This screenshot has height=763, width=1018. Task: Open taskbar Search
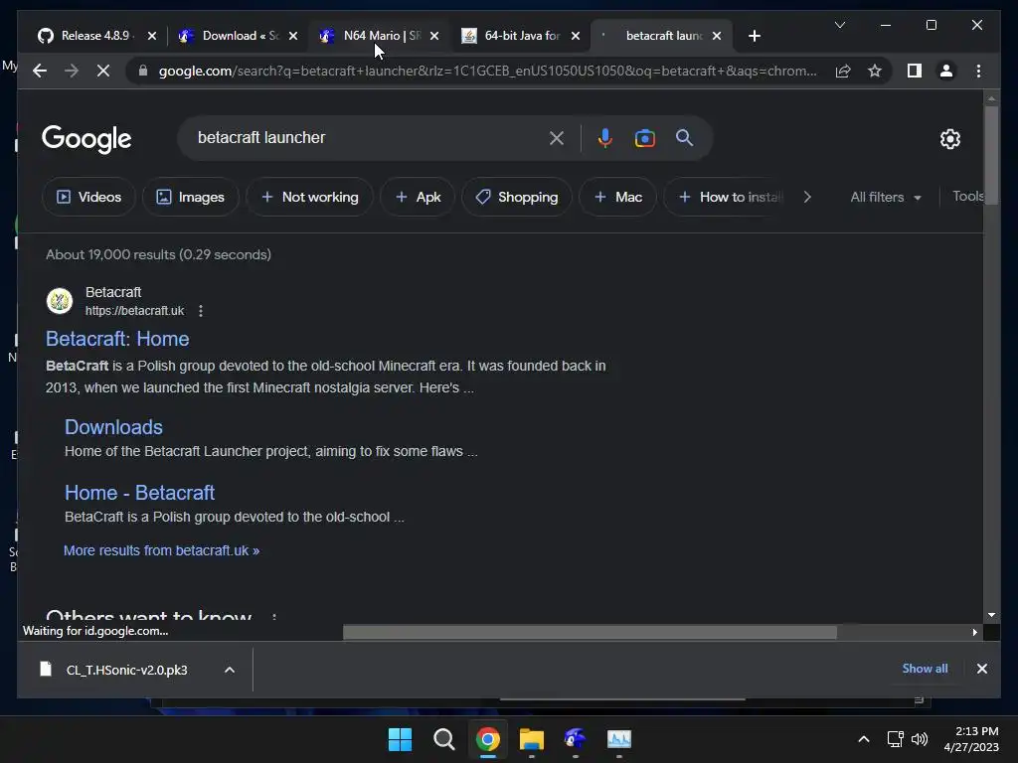click(x=444, y=739)
